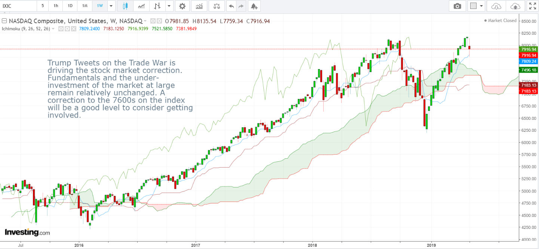
Task: Click the Ichimoku value 7809.2400
Action: pos(90,29)
